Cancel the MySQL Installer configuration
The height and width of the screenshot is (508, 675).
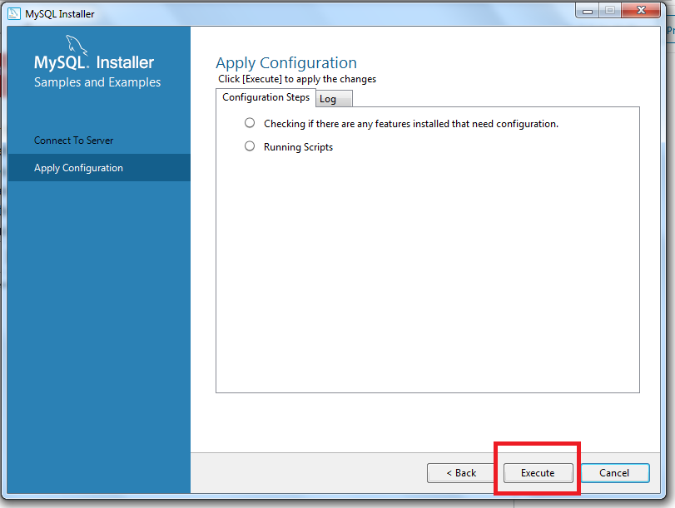tap(615, 473)
